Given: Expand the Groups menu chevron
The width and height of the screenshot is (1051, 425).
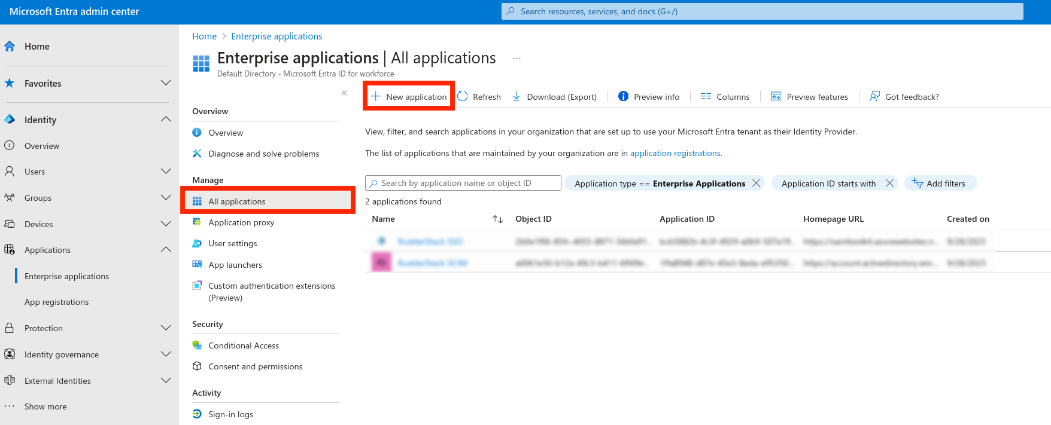Looking at the screenshot, I should [166, 198].
